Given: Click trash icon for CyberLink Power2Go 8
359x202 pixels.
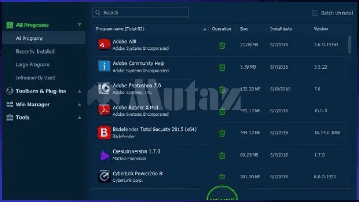Looking at the screenshot, I should tap(222, 177).
